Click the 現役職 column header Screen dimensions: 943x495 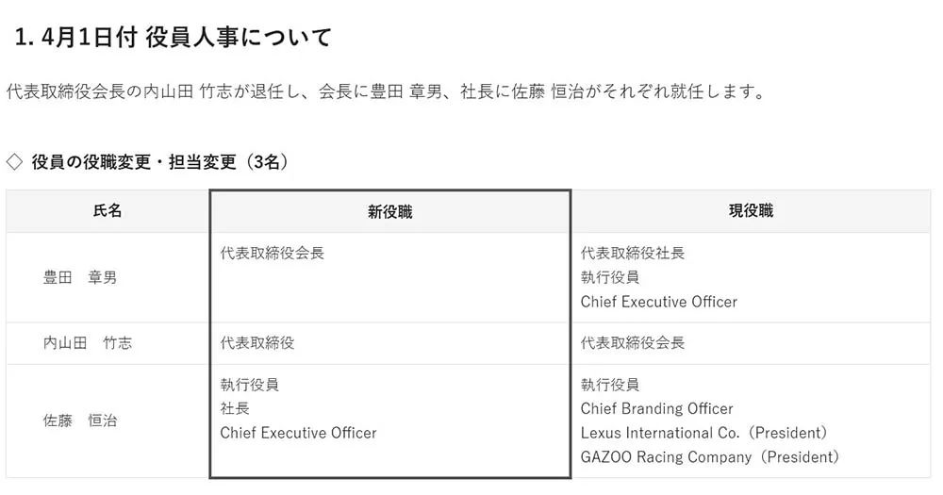(x=751, y=211)
